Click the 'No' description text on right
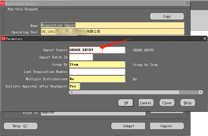The width and height of the screenshot is (208, 136). [135, 79]
